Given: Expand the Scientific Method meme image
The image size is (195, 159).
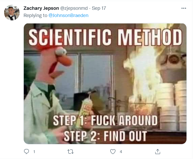Looking at the screenshot, I should click(105, 84).
